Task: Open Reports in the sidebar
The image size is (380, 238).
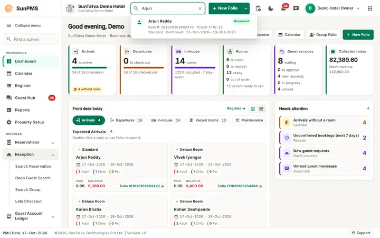Action: point(31,110)
